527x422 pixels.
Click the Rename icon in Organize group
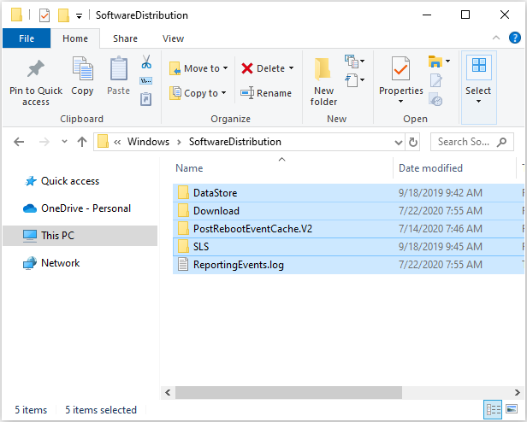[x=247, y=93]
